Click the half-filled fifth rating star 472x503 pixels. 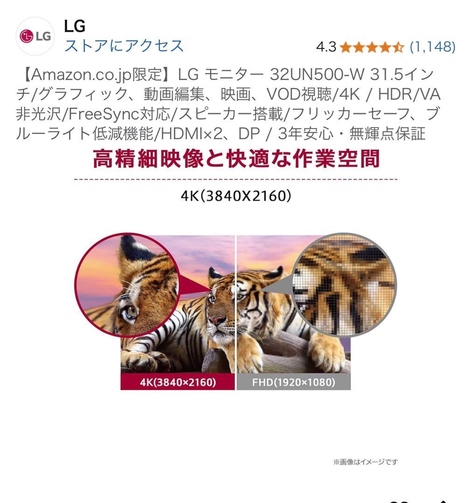pyautogui.click(x=398, y=47)
